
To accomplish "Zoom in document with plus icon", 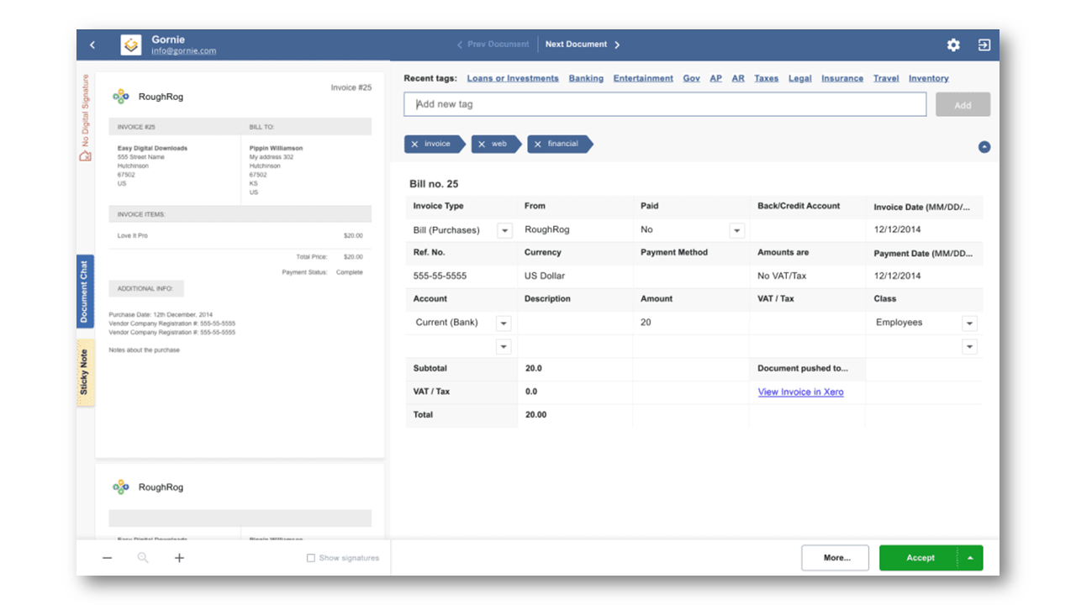I will 179,558.
